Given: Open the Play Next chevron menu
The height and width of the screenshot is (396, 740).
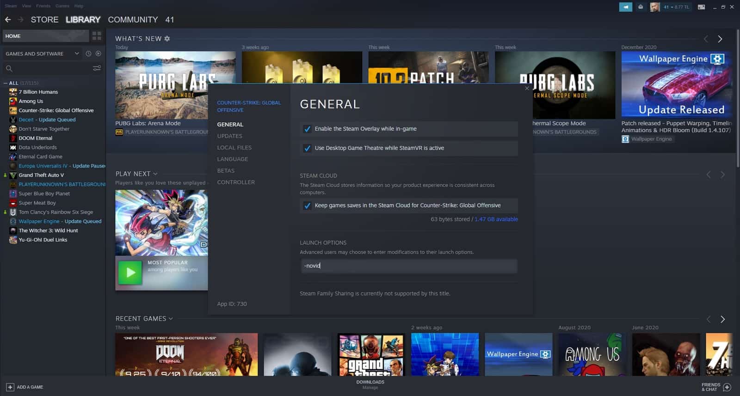Looking at the screenshot, I should tap(155, 174).
